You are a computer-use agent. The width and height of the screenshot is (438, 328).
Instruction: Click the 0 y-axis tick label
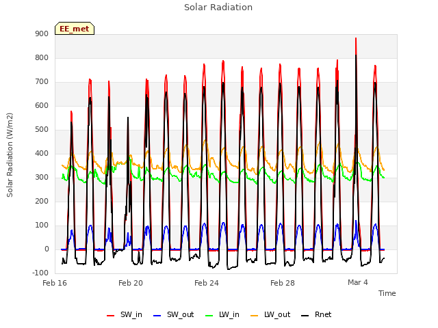47,249
